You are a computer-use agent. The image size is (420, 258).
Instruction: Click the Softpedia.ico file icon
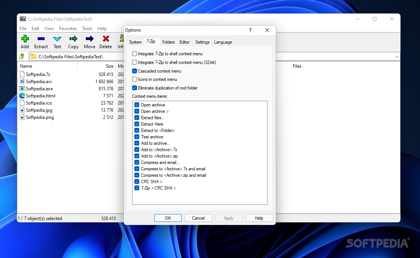pyautogui.click(x=22, y=103)
